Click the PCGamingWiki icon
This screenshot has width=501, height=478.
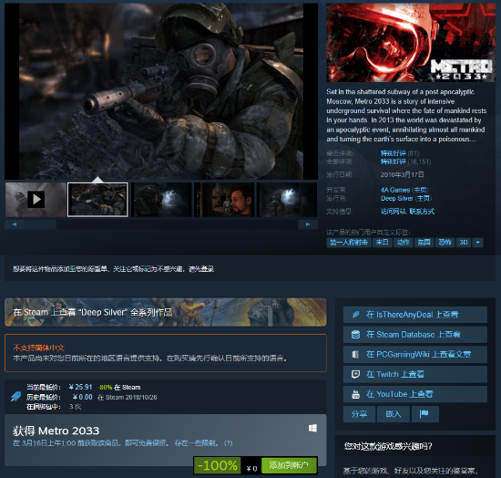point(355,355)
